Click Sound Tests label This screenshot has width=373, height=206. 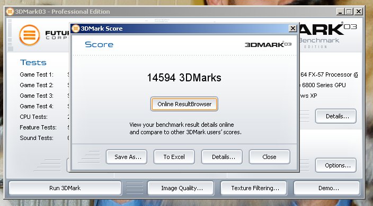(37, 138)
